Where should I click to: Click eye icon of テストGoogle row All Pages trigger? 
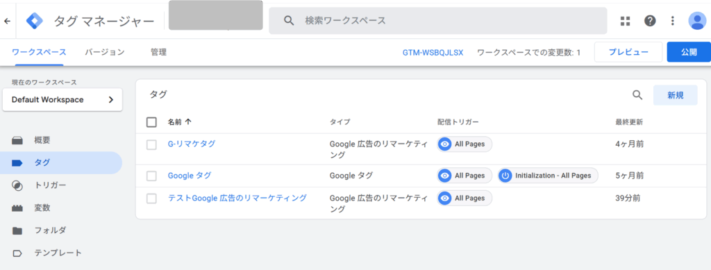(x=445, y=198)
